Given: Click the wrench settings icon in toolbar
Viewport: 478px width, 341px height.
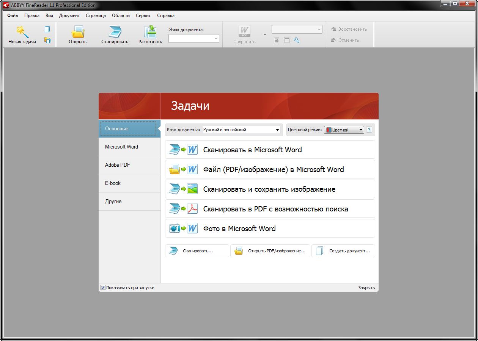Looking at the screenshot, I should coord(297,40).
